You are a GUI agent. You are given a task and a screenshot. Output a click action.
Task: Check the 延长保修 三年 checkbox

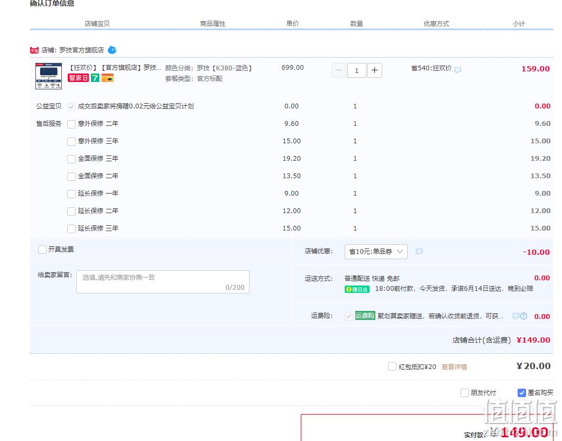71,229
